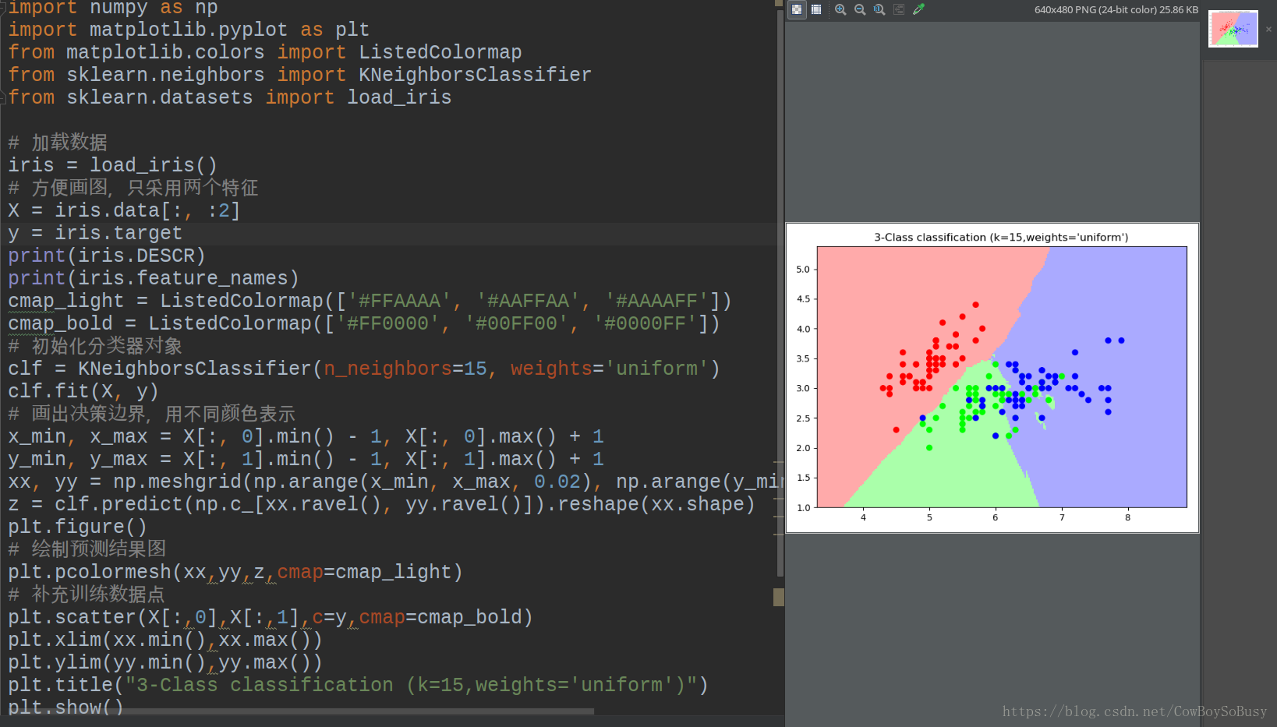Click the plt.xlim line
1277x727 pixels.
165,640
